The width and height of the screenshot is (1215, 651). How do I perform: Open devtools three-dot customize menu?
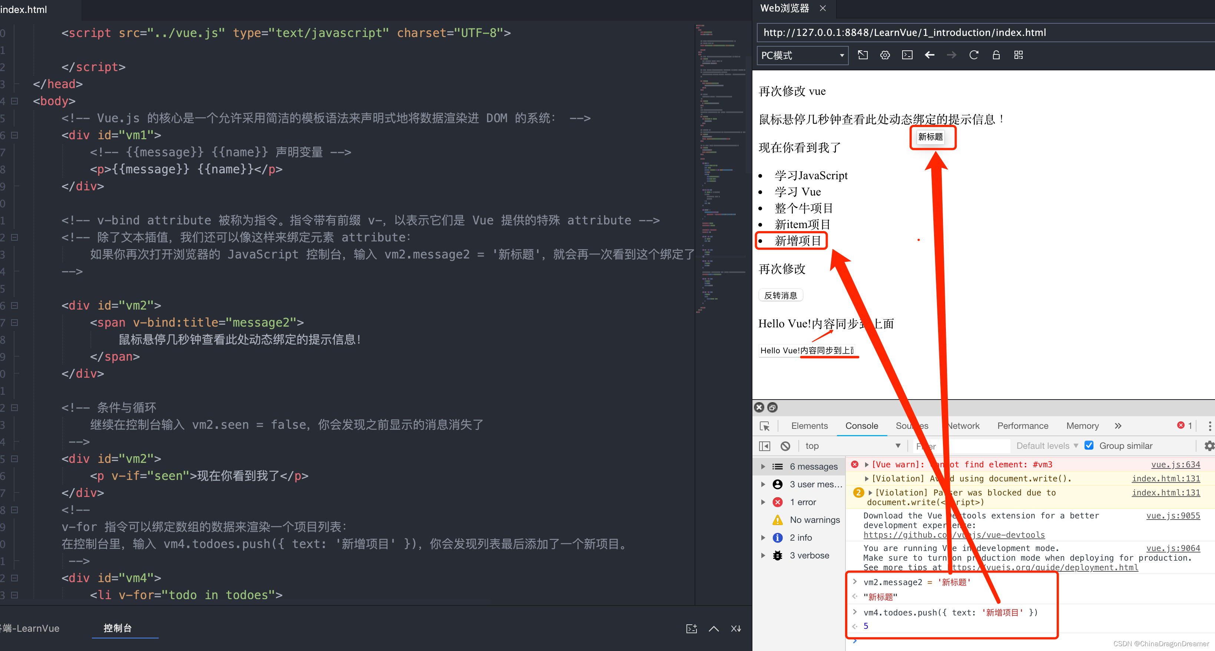pos(1209,426)
